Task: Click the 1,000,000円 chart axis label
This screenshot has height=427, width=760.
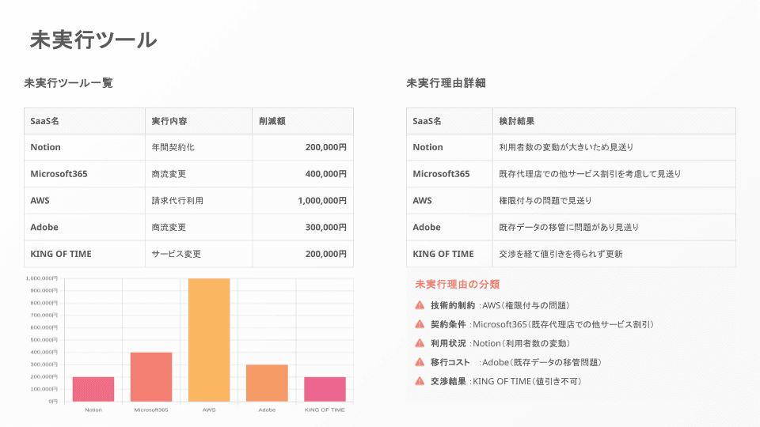Action: point(42,278)
